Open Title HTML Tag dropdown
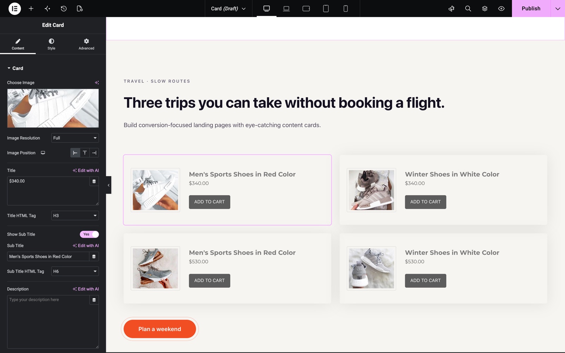The image size is (565, 353). [75, 216]
